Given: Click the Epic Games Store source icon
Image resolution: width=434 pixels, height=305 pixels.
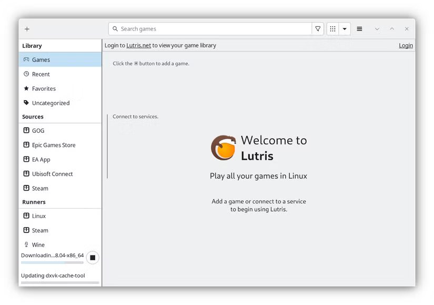Looking at the screenshot, I should click(26, 145).
